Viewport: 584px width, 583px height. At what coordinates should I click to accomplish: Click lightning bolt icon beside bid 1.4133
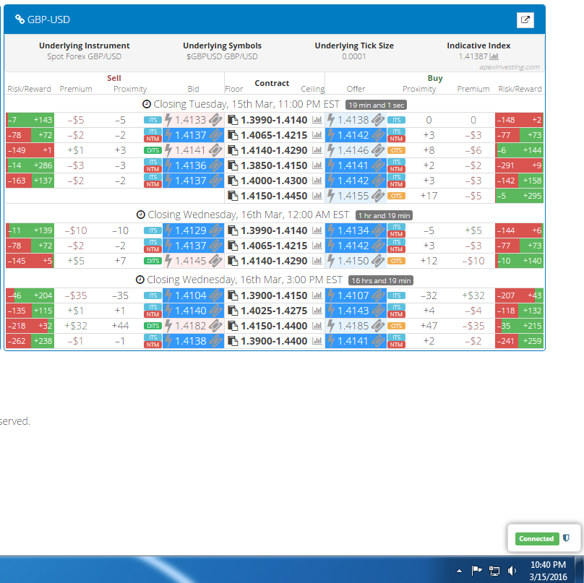(x=168, y=120)
